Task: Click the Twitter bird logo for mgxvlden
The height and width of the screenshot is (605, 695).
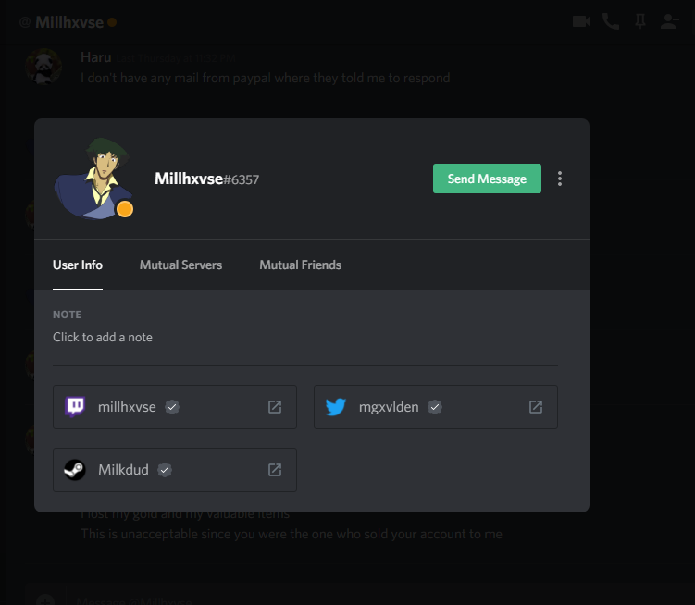Action: (x=336, y=407)
